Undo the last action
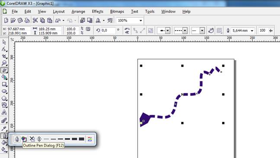Viewport: 280px width, 158px height. 58,20
